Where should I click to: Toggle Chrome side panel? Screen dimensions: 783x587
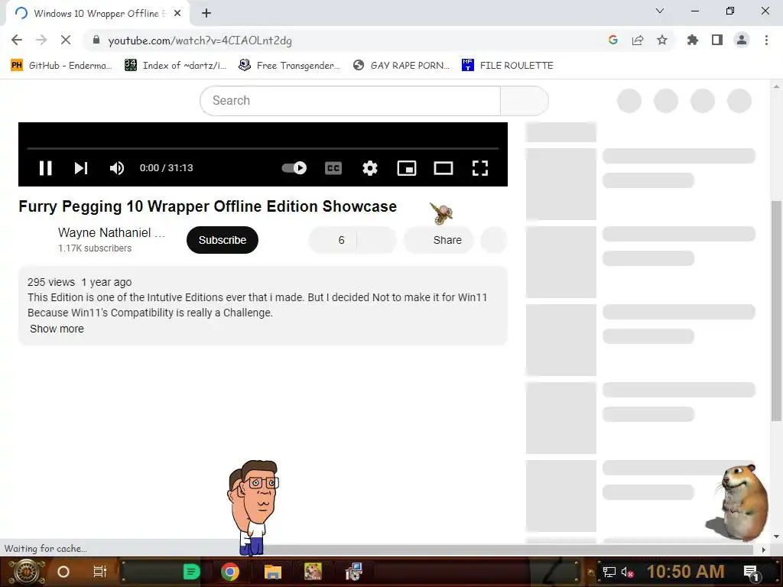717,40
